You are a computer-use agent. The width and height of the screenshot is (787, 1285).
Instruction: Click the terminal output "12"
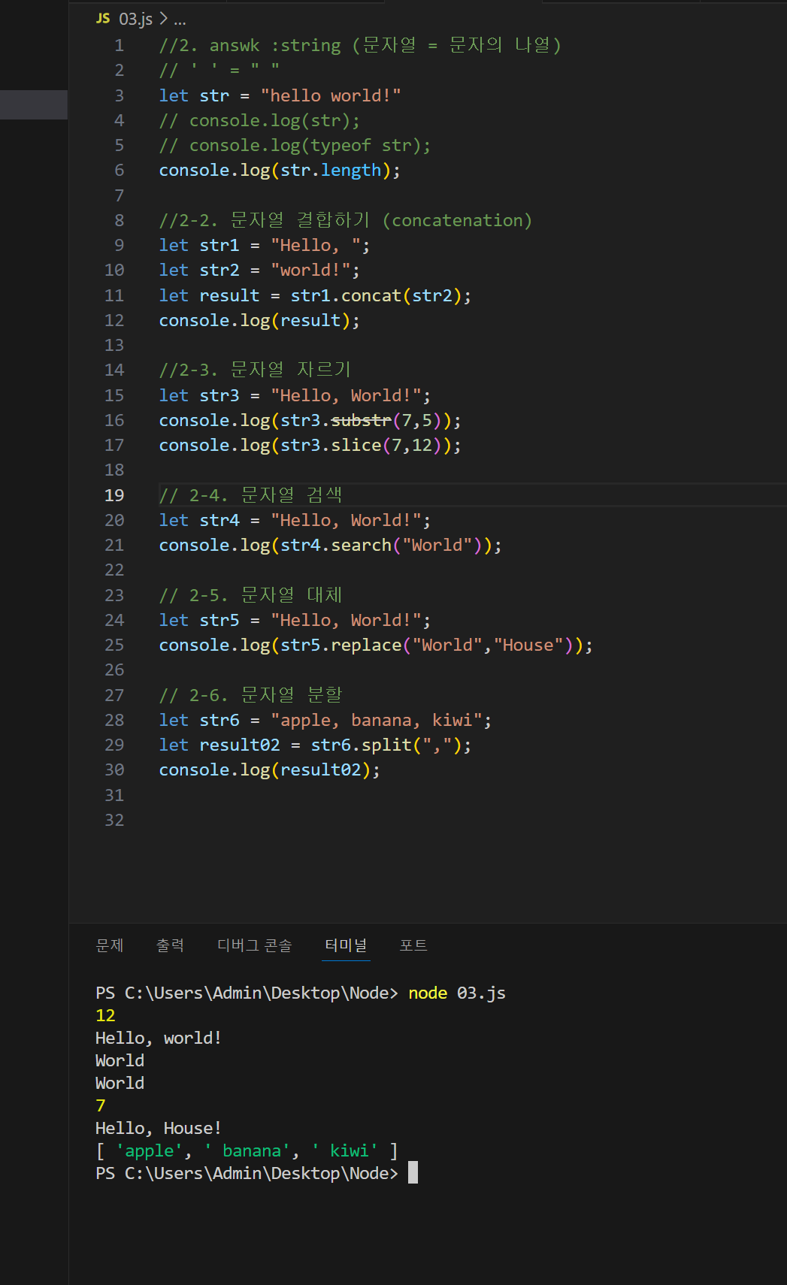point(105,1015)
